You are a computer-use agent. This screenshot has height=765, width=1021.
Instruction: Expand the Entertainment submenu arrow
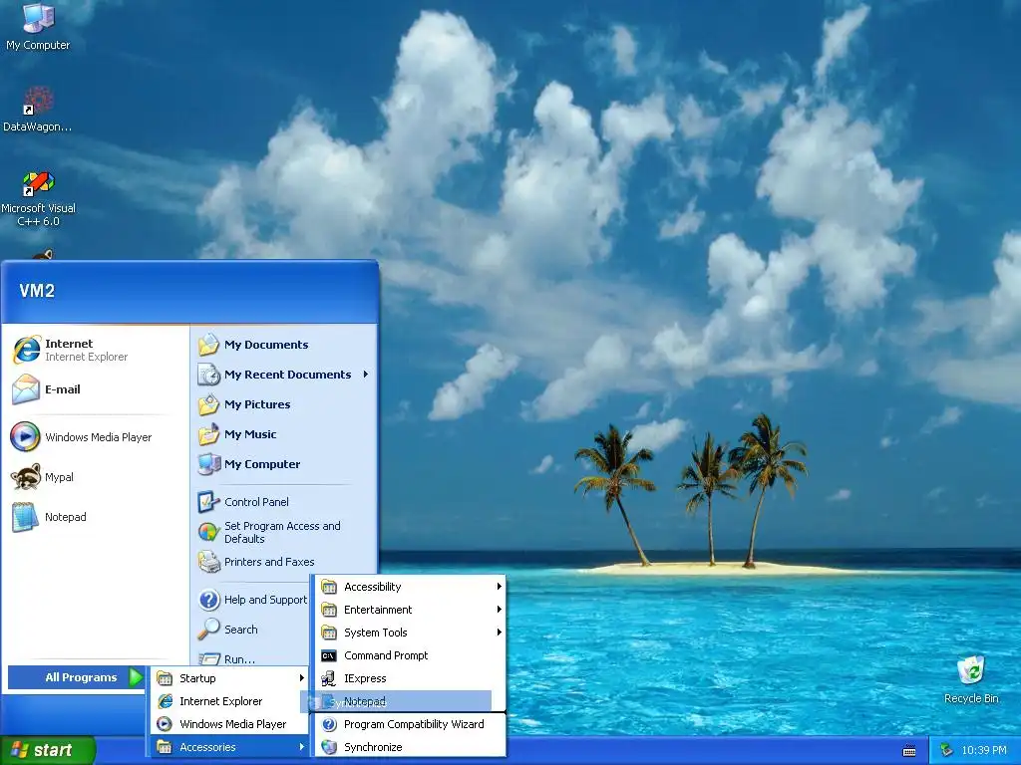point(499,610)
